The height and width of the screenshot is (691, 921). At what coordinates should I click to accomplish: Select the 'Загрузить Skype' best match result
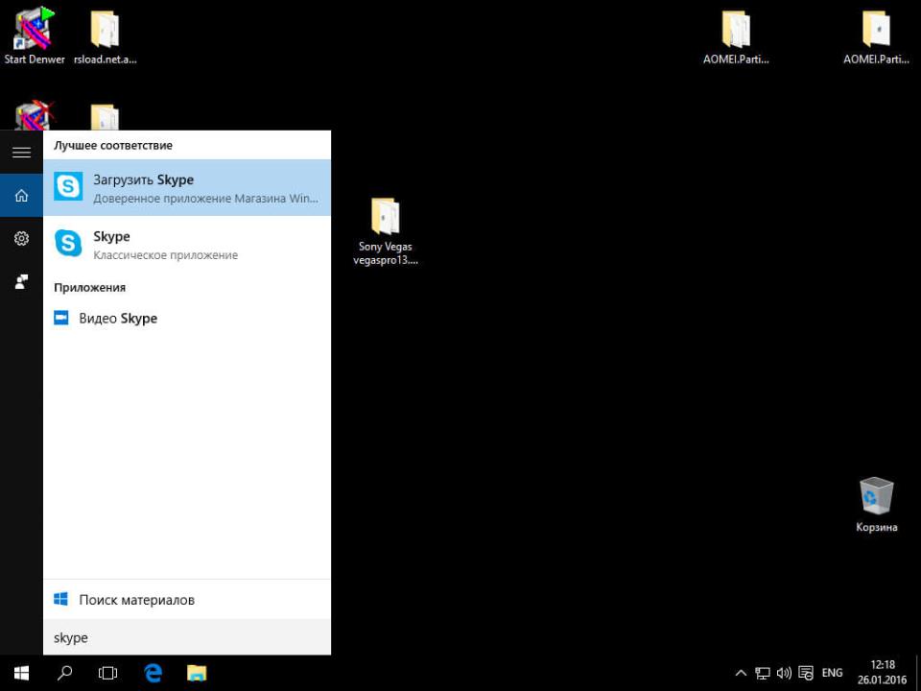click(187, 188)
